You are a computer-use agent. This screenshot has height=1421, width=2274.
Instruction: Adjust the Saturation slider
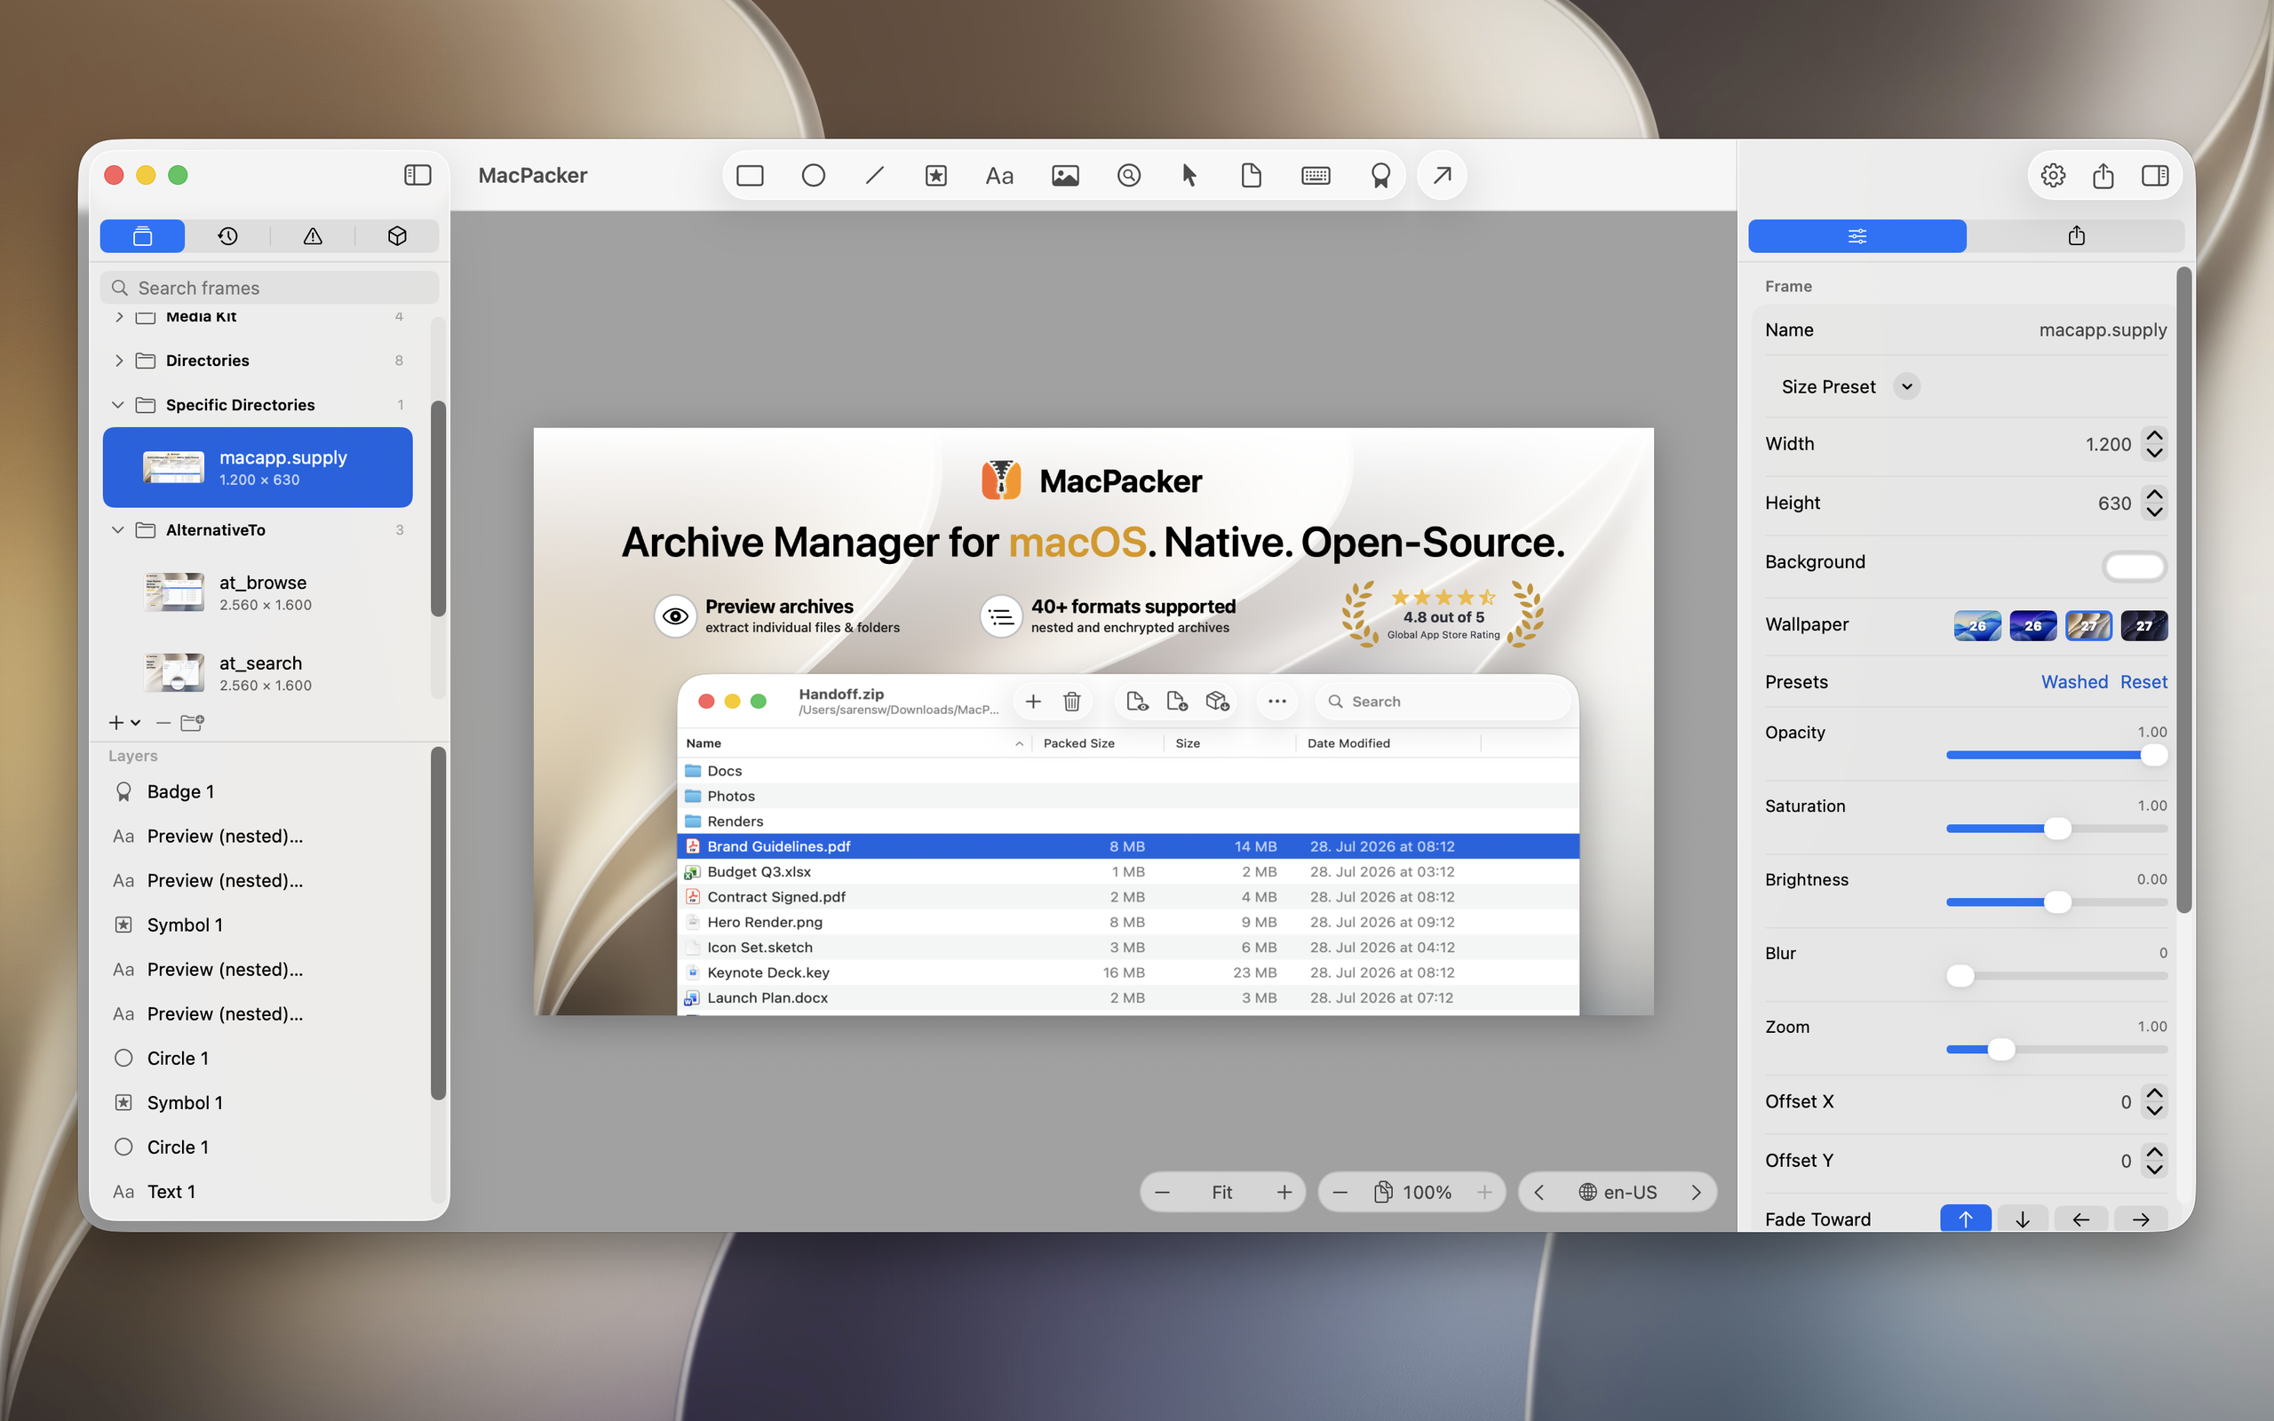2057,828
